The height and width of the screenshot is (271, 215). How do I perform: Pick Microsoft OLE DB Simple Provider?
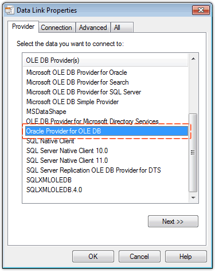pyautogui.click(x=73, y=102)
